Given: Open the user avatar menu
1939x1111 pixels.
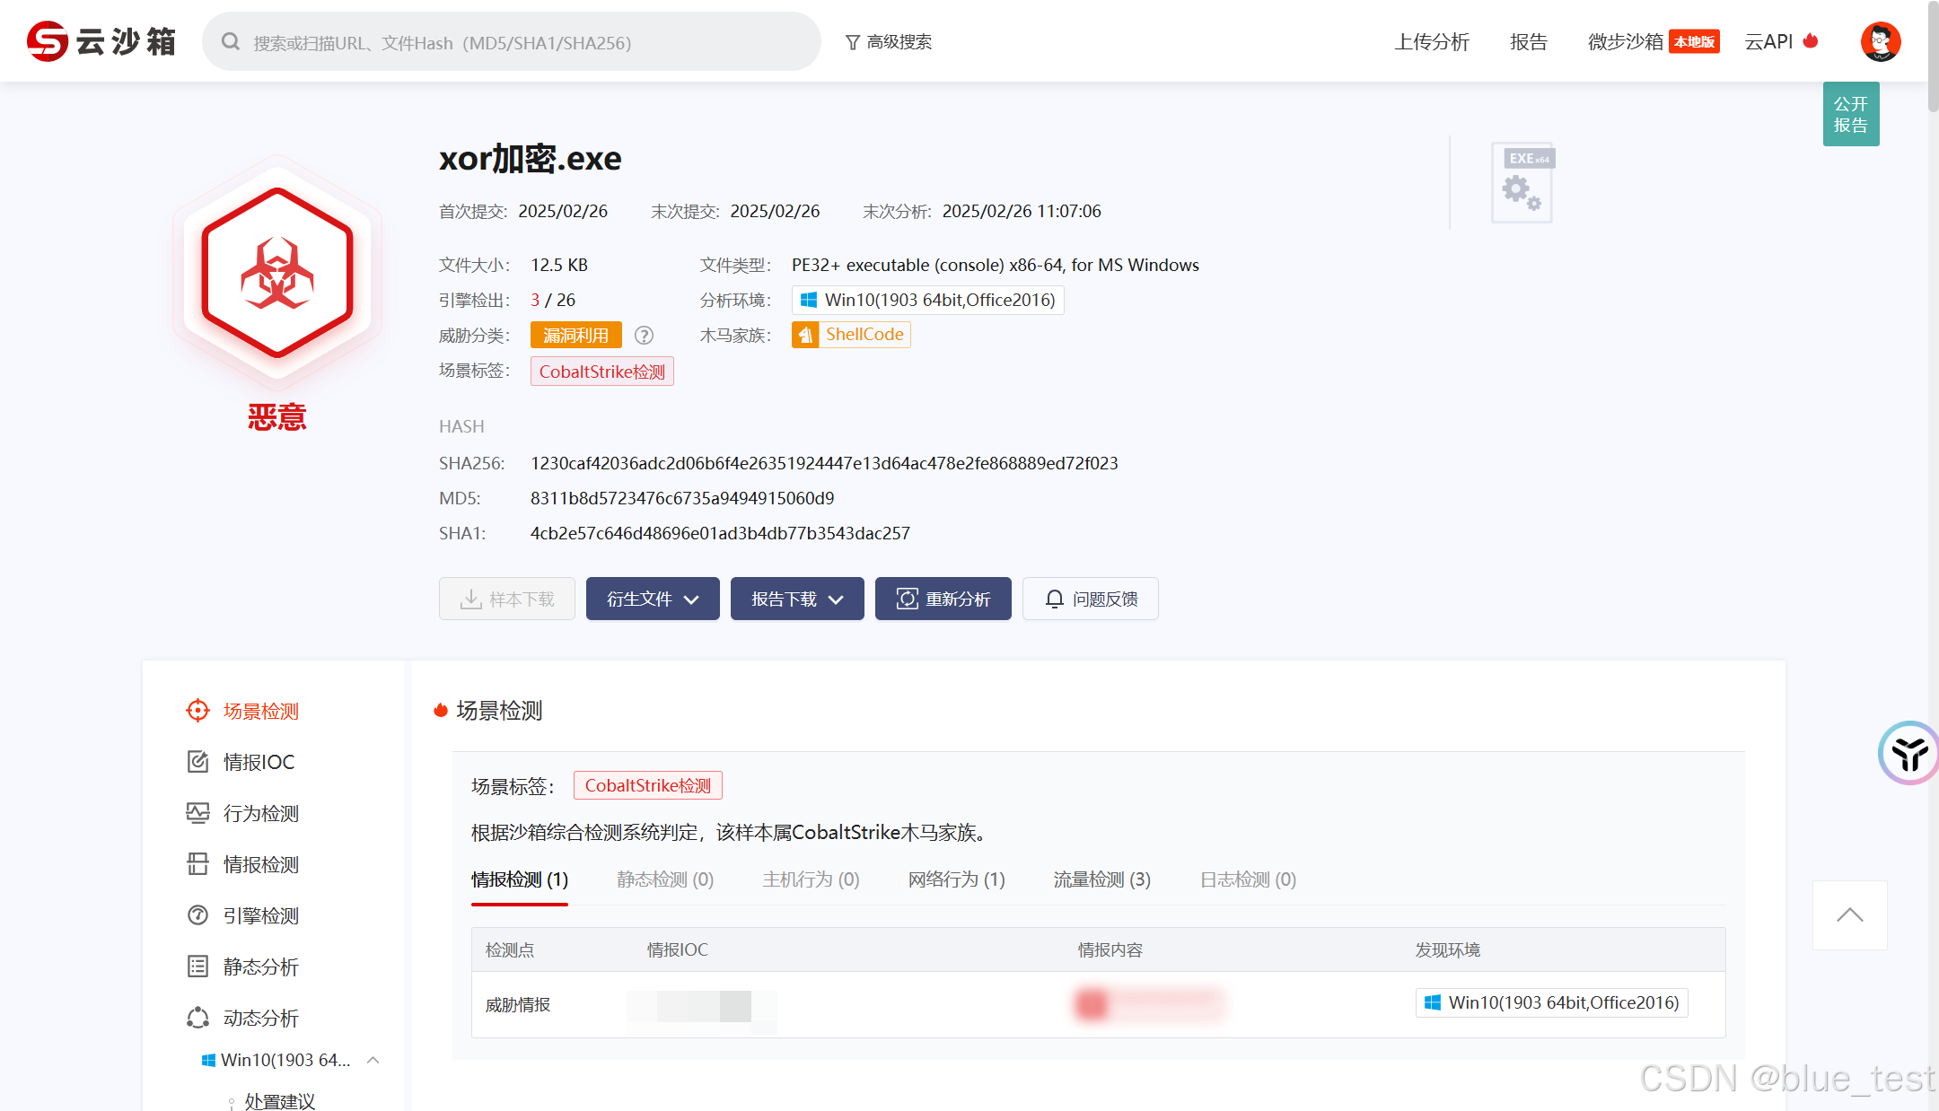Looking at the screenshot, I should pos(1881,40).
